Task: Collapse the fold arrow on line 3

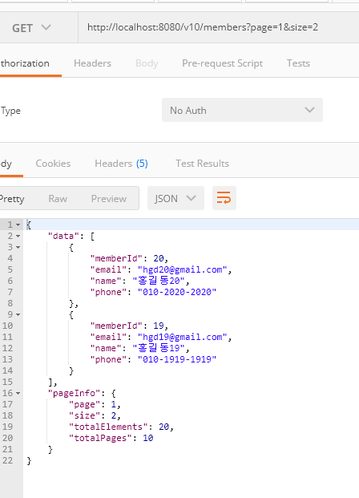Action: (x=18, y=247)
